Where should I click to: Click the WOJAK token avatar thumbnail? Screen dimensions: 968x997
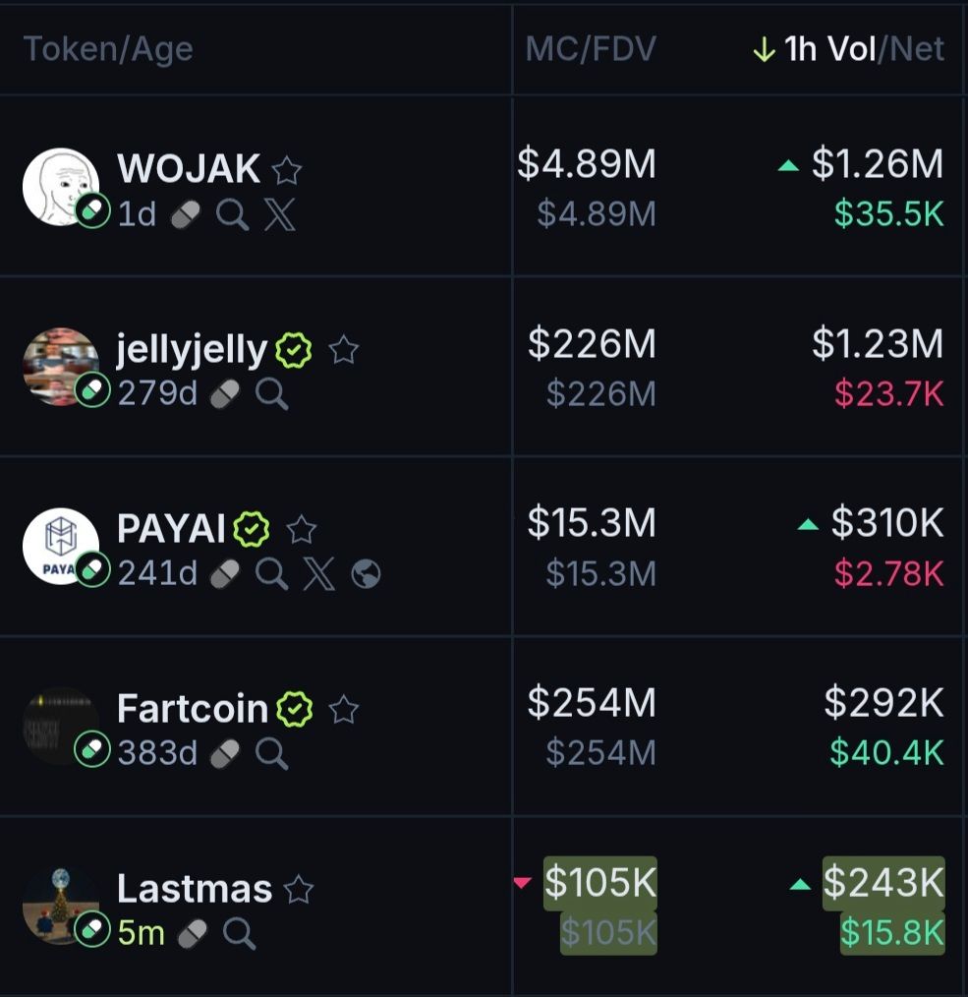(x=60, y=187)
